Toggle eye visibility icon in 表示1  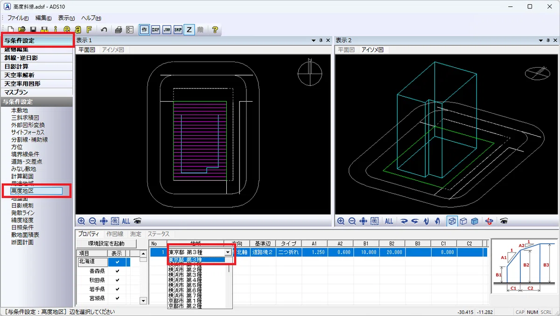tap(138, 221)
